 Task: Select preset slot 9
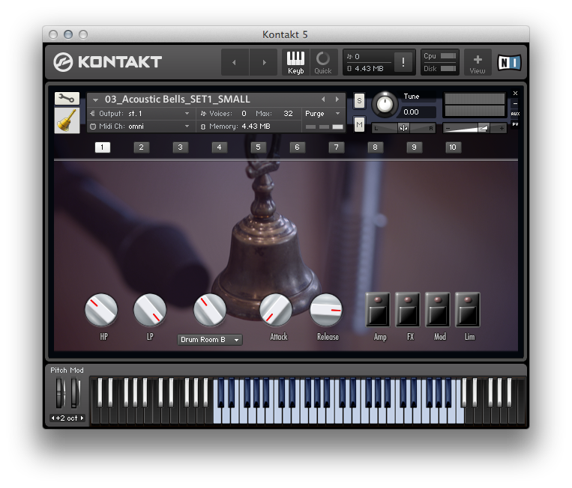pos(414,147)
